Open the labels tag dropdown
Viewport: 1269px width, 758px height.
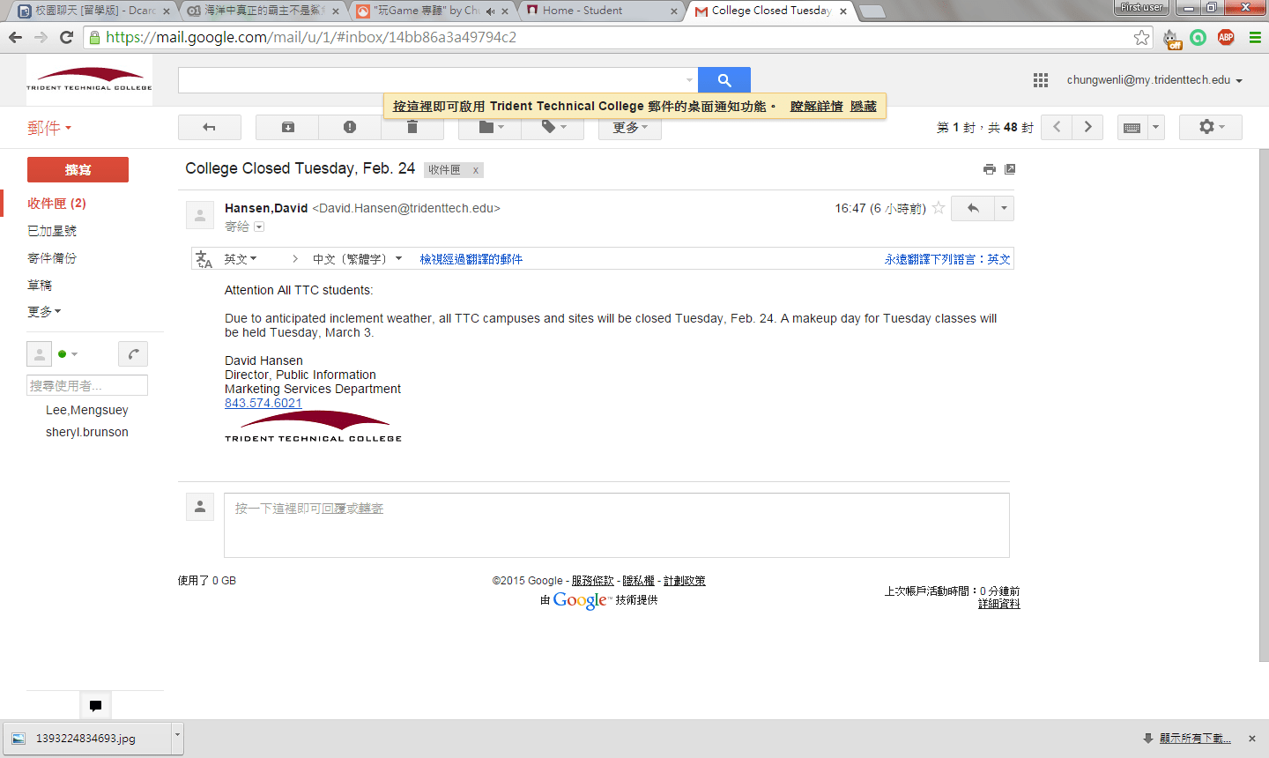[552, 127]
